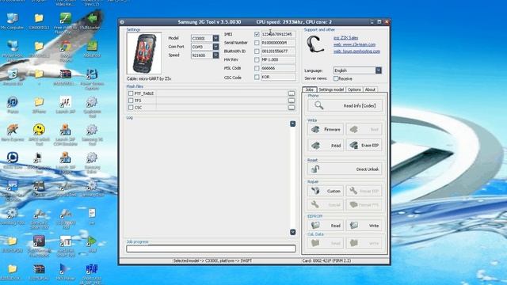507x285 pixels.
Task: Click the Read Info [Codes] button
Action: point(345,105)
